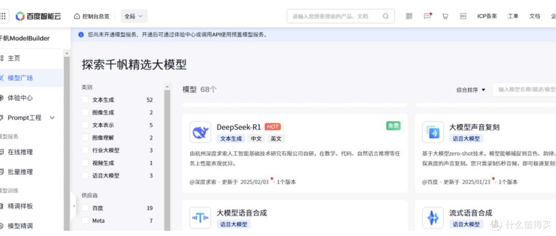Click the console overview home icon
This screenshot has width=556, height=236.
77,16
